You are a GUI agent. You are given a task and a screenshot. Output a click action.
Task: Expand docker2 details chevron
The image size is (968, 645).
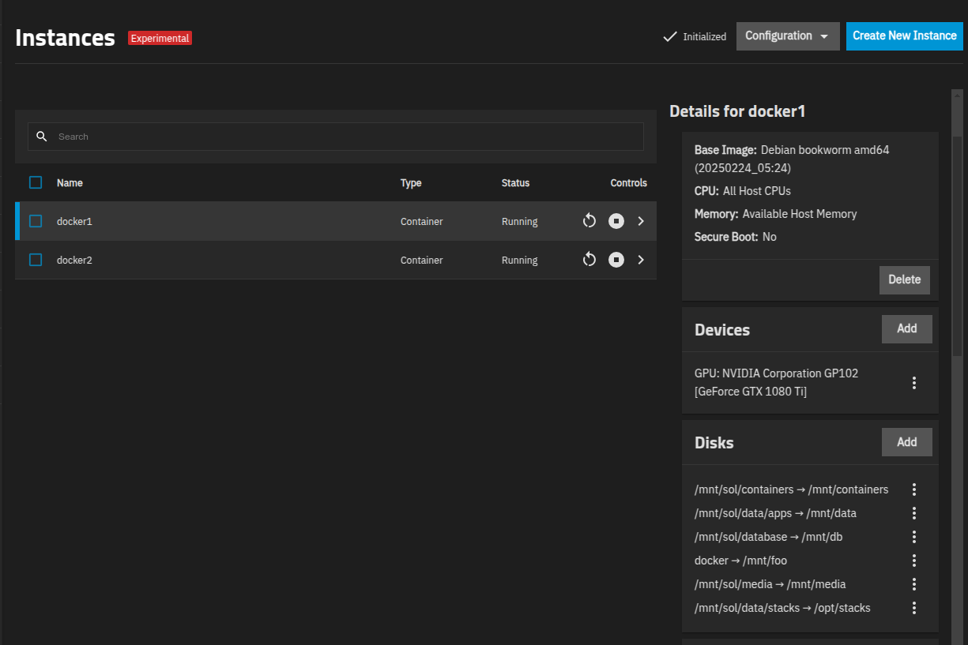pyautogui.click(x=641, y=260)
